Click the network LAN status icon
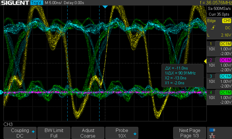Screen dimensions: 232x139 (x=212, y=135)
